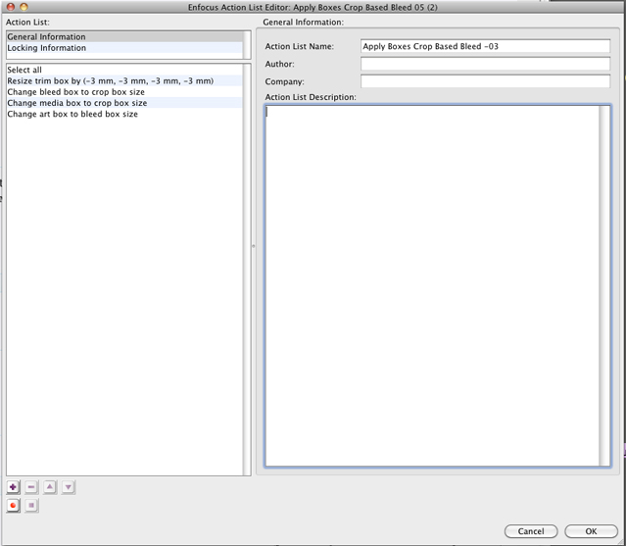626x546 pixels.
Task: Add a new action with plus icon
Action: click(x=13, y=487)
